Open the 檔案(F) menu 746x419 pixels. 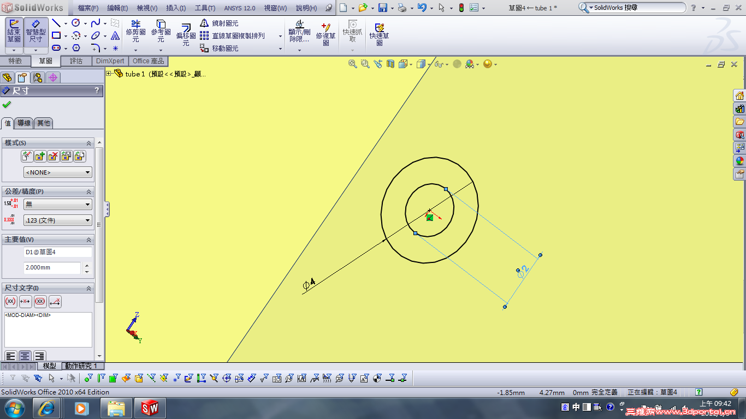click(88, 8)
